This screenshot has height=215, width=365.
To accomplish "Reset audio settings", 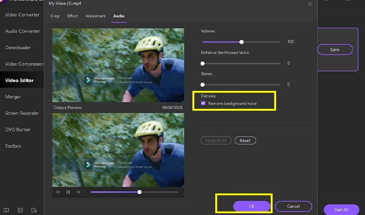I will (245, 140).
